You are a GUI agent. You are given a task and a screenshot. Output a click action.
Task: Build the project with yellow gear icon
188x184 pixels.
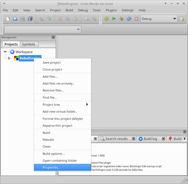(107, 19)
